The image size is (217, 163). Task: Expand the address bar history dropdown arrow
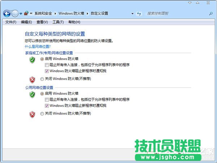point(132,14)
